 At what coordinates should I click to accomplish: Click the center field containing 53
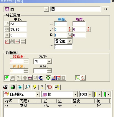[18, 24]
